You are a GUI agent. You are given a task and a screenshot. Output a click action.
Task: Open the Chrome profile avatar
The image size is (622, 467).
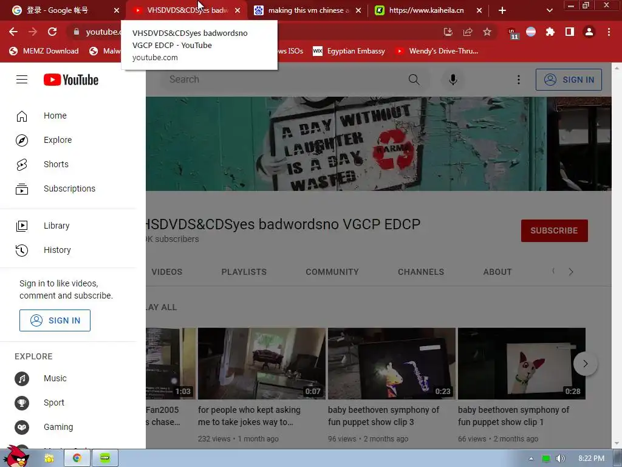[x=589, y=32]
